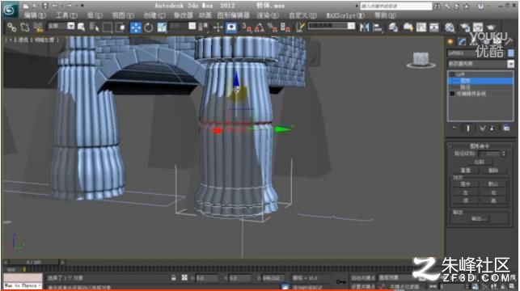Viewport: 520px width, 291px height.
Task: Activate the Select and Move tool
Action: [136, 27]
